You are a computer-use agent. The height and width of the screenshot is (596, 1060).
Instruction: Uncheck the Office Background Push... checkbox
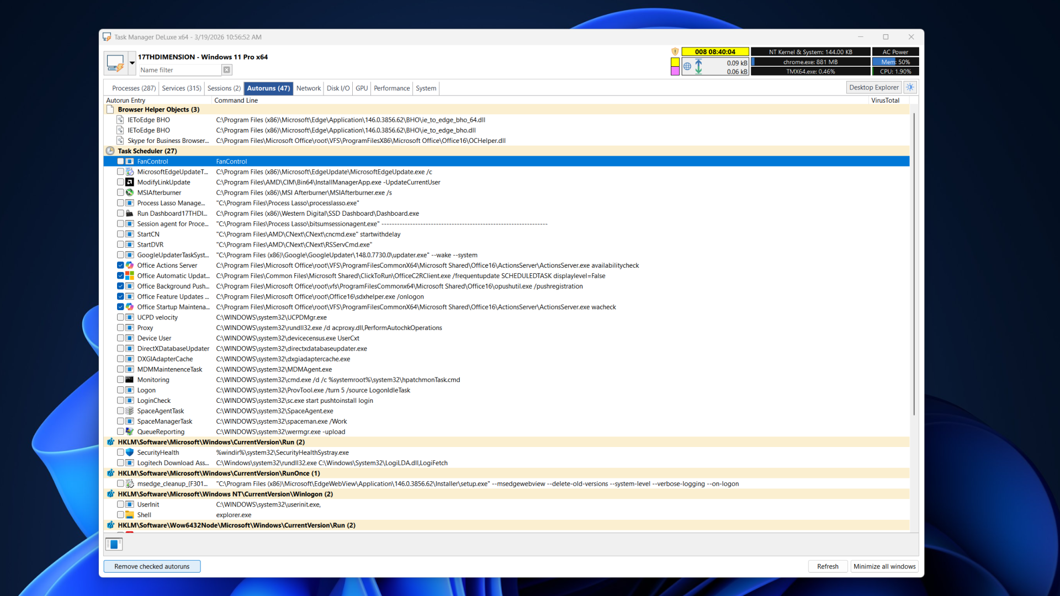[x=120, y=286]
